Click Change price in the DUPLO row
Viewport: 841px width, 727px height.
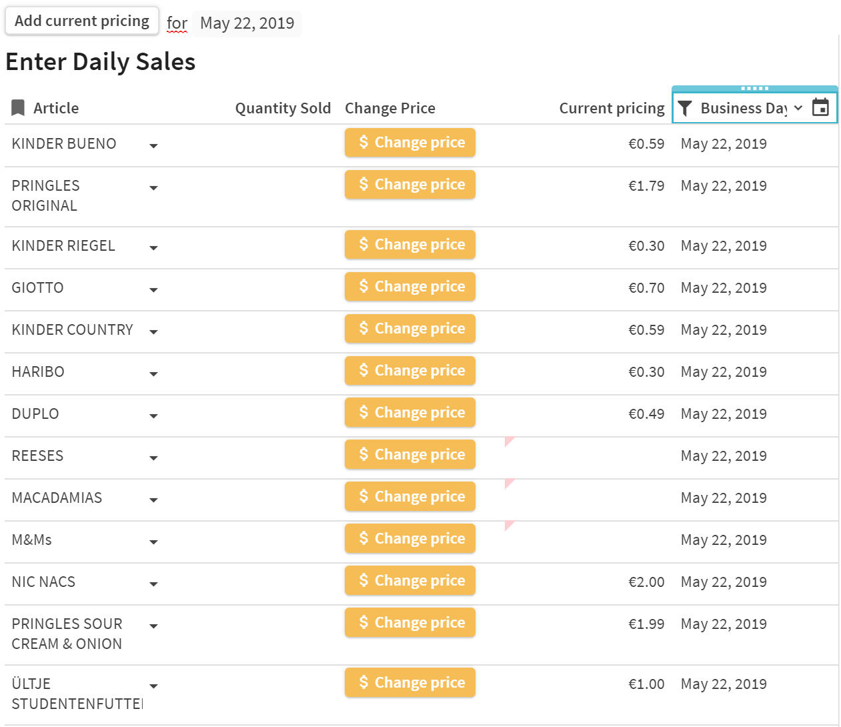pyautogui.click(x=410, y=412)
